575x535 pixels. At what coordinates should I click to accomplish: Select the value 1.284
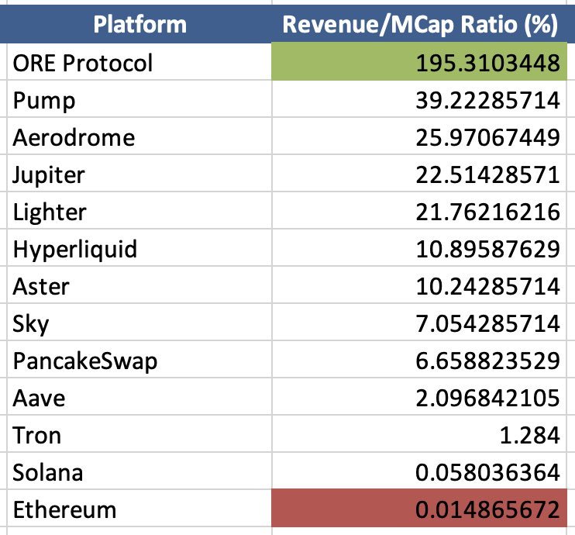point(419,434)
